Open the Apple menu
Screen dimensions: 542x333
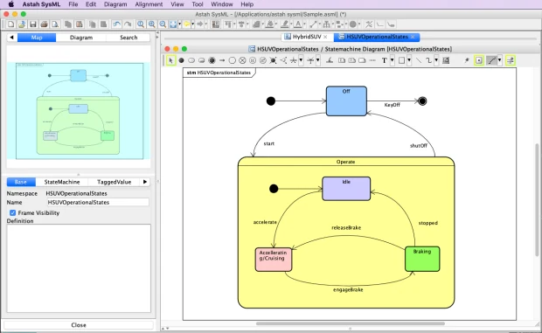click(x=11, y=4)
